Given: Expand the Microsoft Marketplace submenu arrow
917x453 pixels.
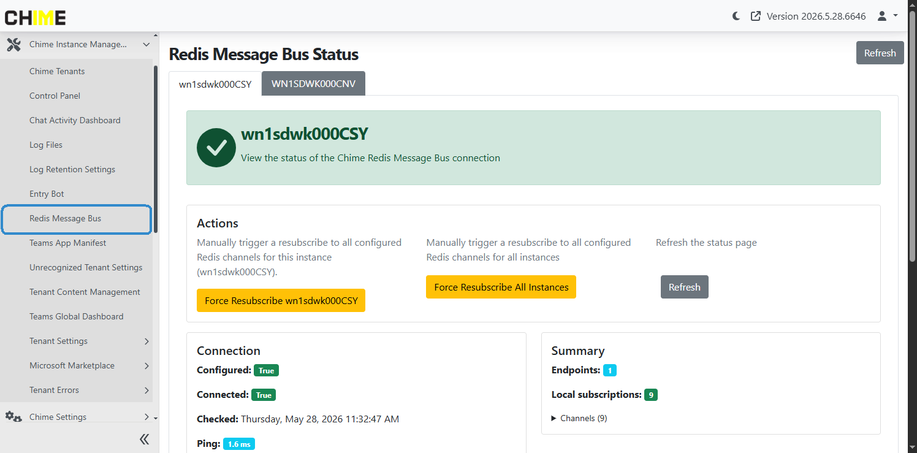Looking at the screenshot, I should tap(146, 366).
